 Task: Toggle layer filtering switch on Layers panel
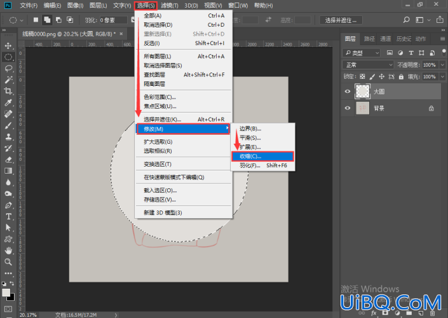pyautogui.click(x=444, y=52)
